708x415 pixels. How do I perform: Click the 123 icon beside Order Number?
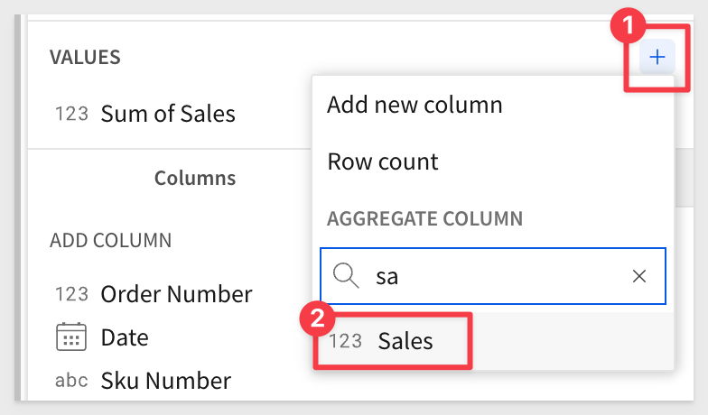[71, 294]
